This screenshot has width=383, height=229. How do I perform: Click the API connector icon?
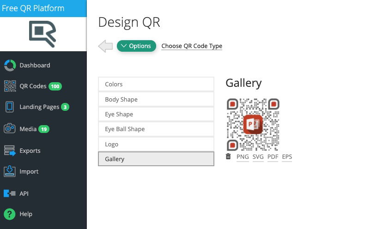tap(10, 193)
